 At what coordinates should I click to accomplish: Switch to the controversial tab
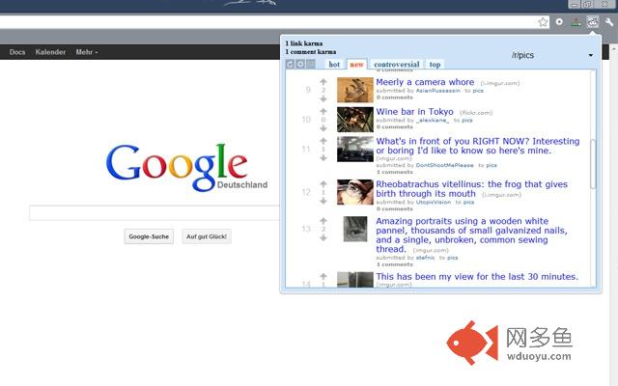(x=397, y=65)
